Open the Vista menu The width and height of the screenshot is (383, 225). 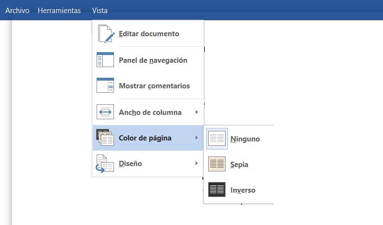click(100, 11)
